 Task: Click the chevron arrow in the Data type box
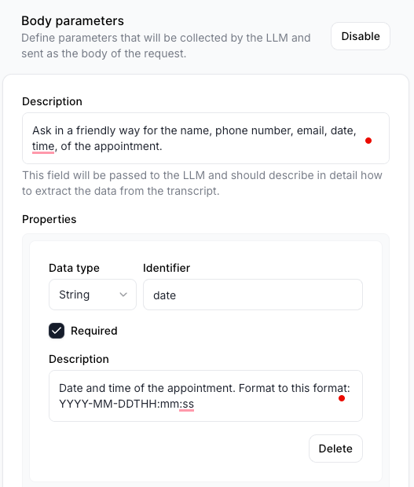point(123,295)
